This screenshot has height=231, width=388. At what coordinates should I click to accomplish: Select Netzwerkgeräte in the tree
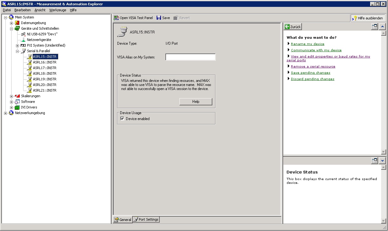click(39, 40)
